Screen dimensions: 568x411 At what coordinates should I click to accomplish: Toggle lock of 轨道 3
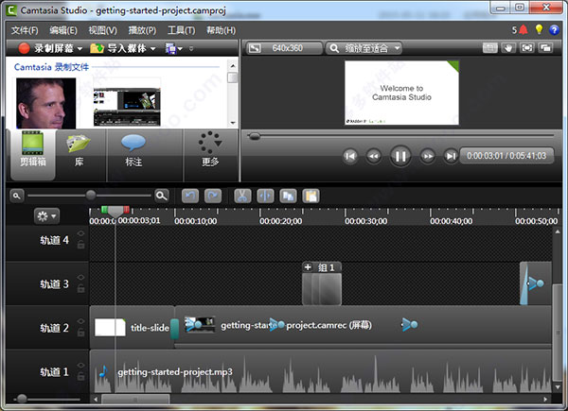(80, 288)
